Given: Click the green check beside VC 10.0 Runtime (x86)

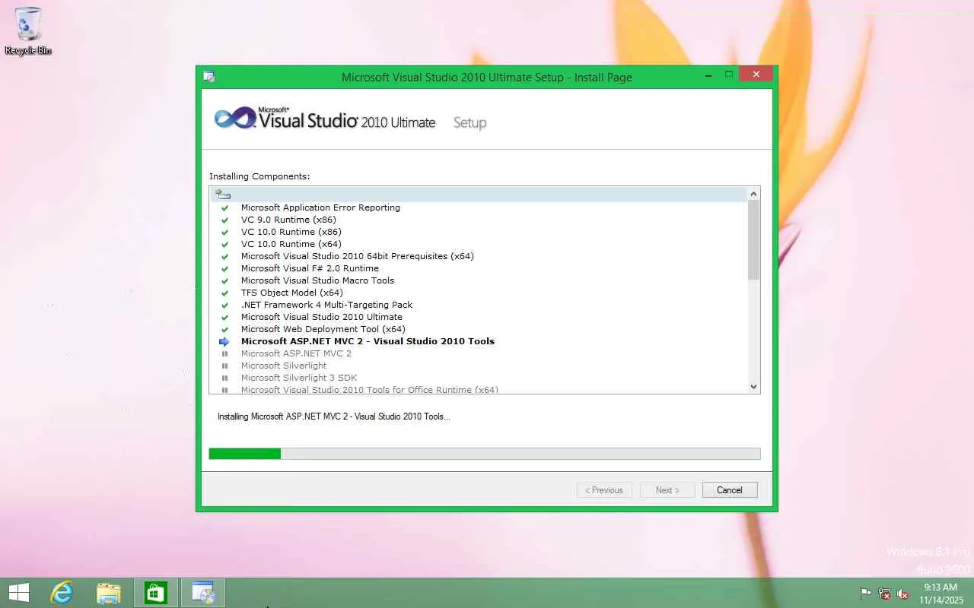Looking at the screenshot, I should [224, 232].
